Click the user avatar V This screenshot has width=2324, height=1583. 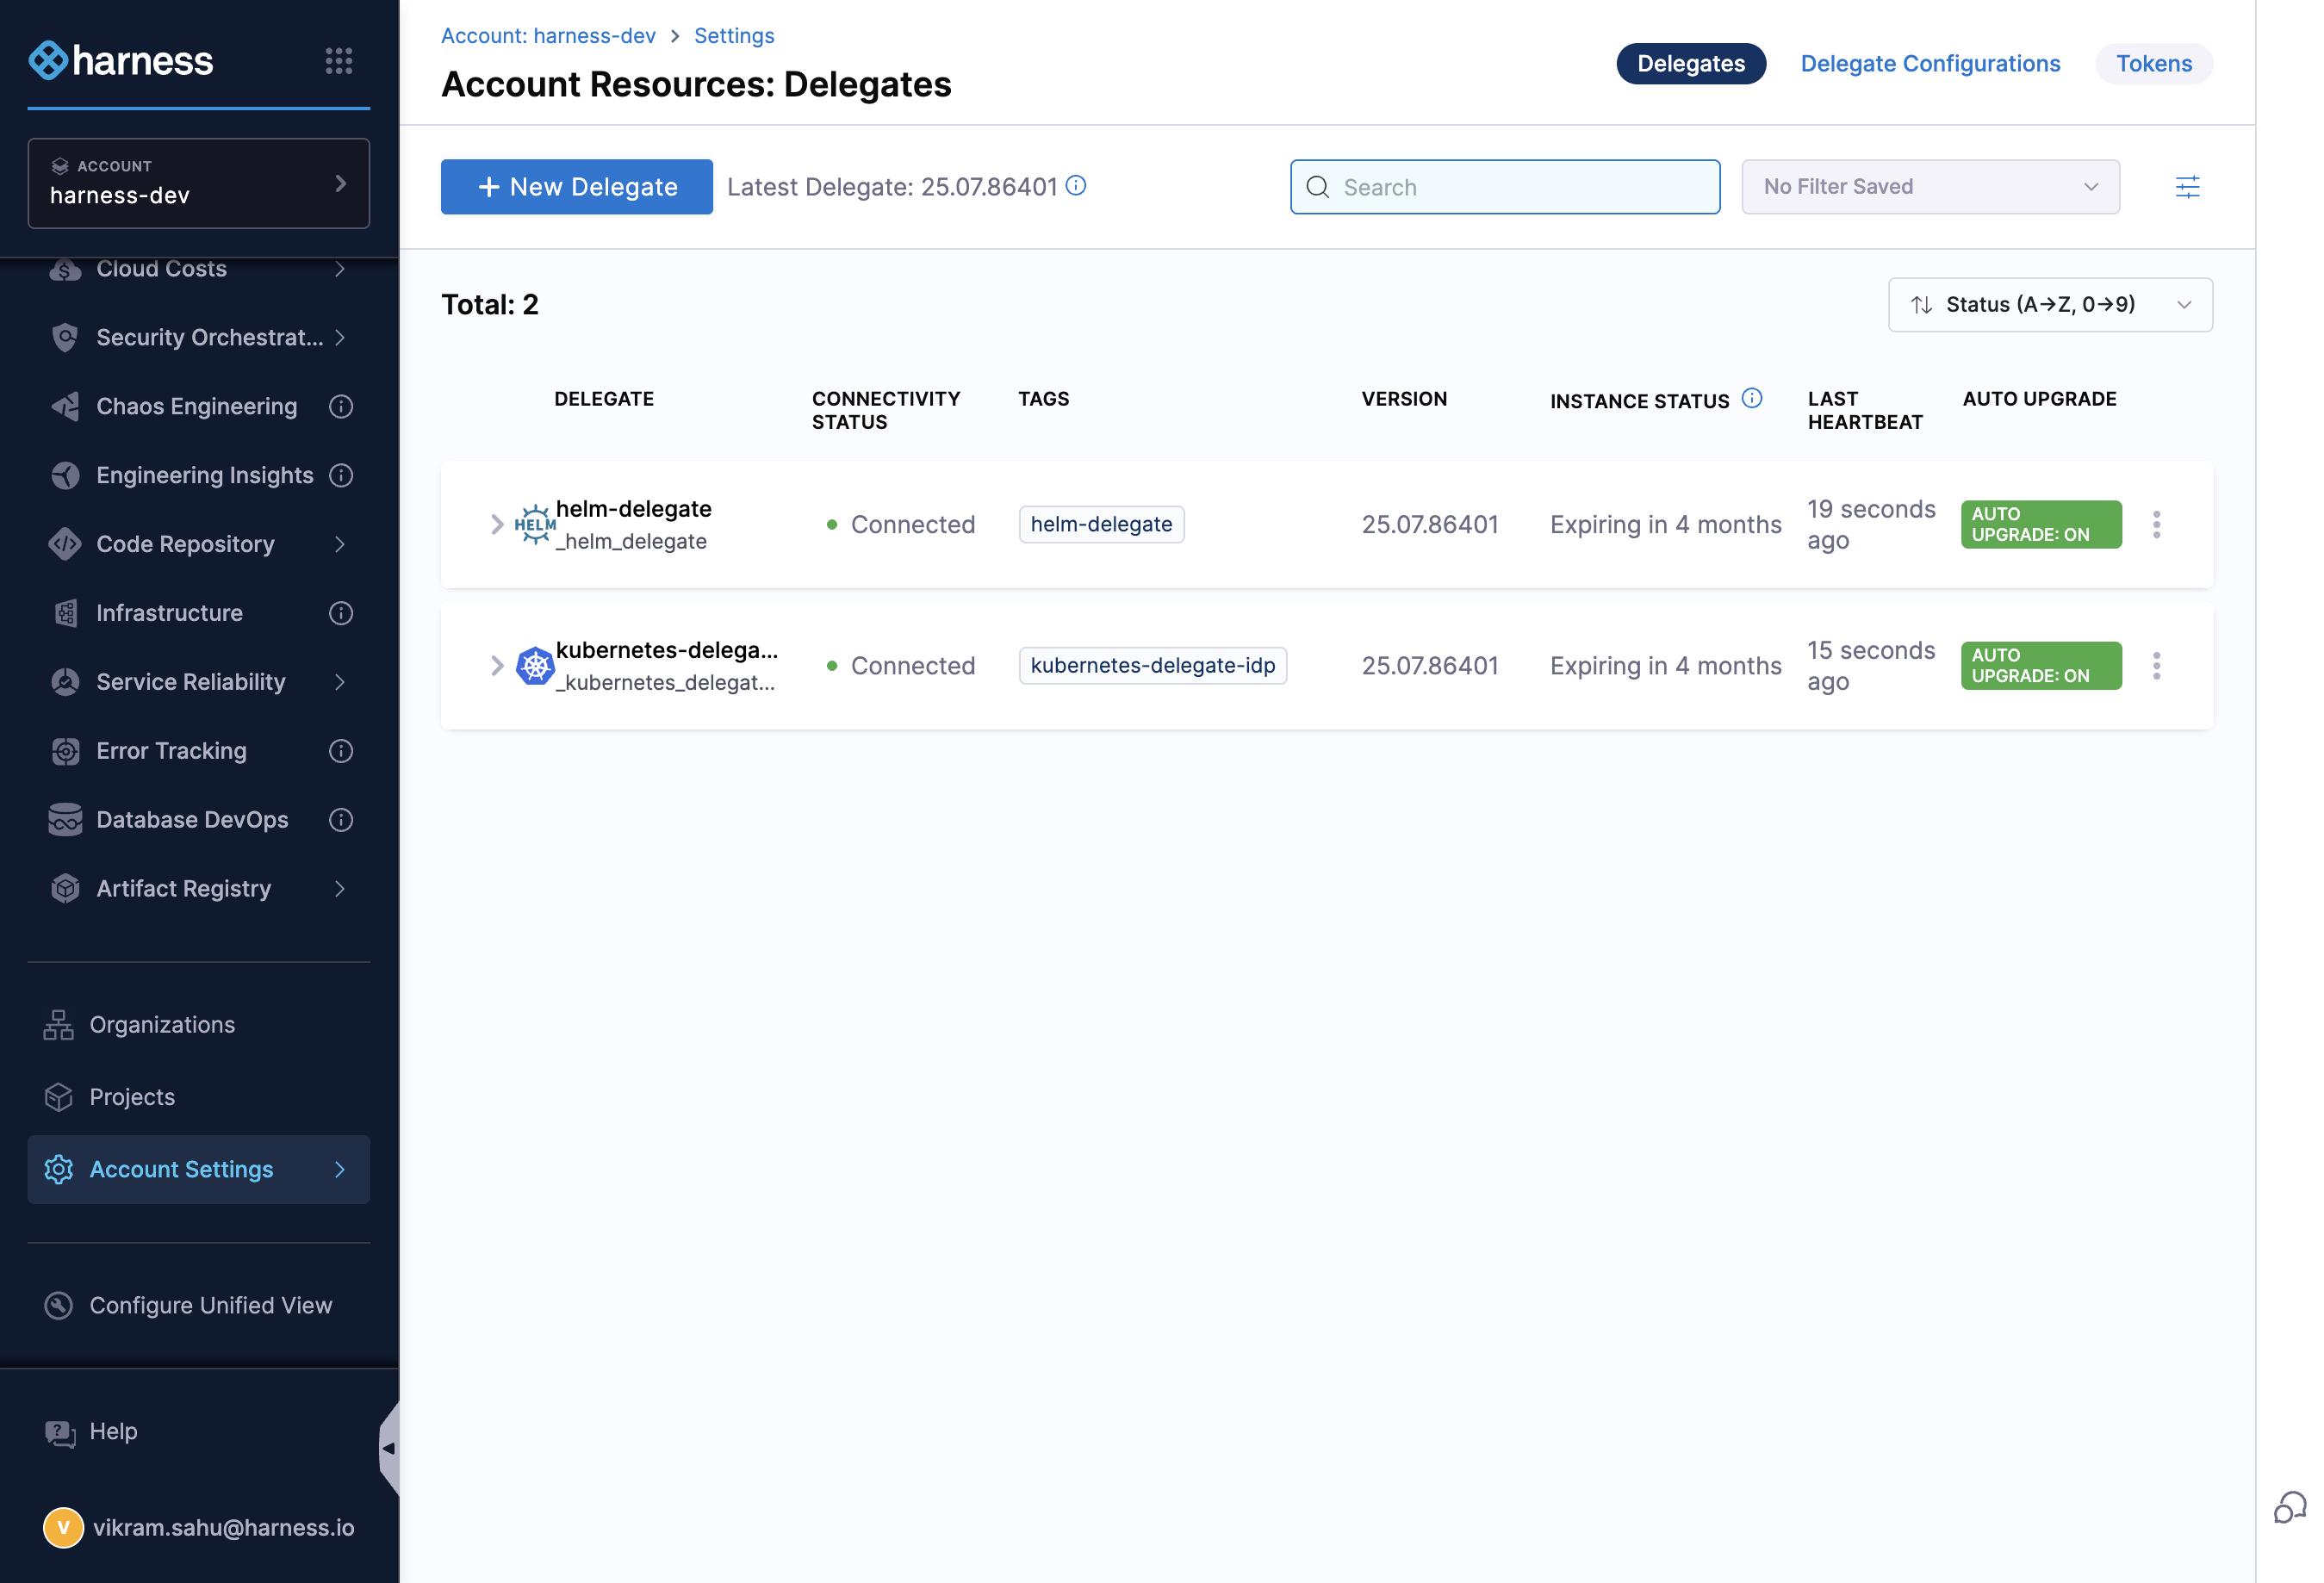click(63, 1528)
